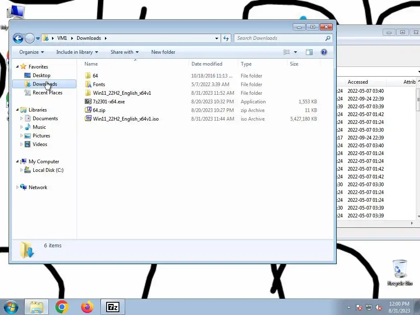Open the Action Center flag icon
The height and width of the screenshot is (315, 420).
(359, 307)
